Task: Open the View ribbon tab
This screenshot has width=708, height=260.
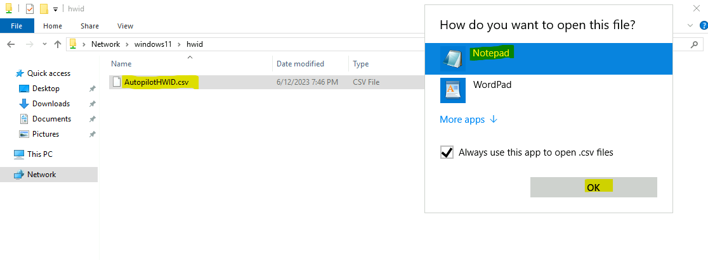Action: point(125,26)
